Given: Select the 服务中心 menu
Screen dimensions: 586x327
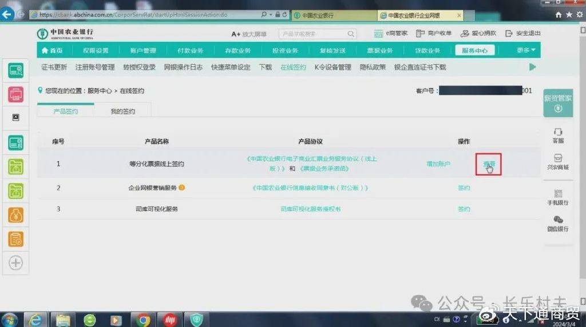Looking at the screenshot, I should [x=474, y=50].
